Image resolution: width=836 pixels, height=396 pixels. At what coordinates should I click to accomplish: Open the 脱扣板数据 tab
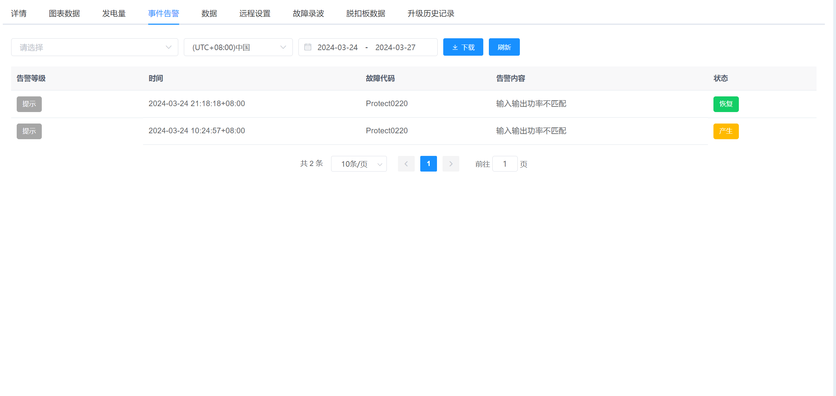coord(366,14)
